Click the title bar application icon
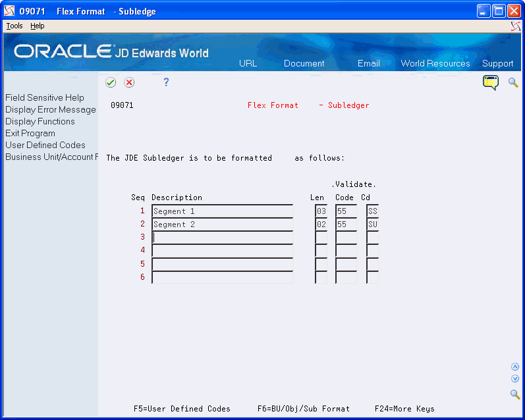 (x=9, y=11)
